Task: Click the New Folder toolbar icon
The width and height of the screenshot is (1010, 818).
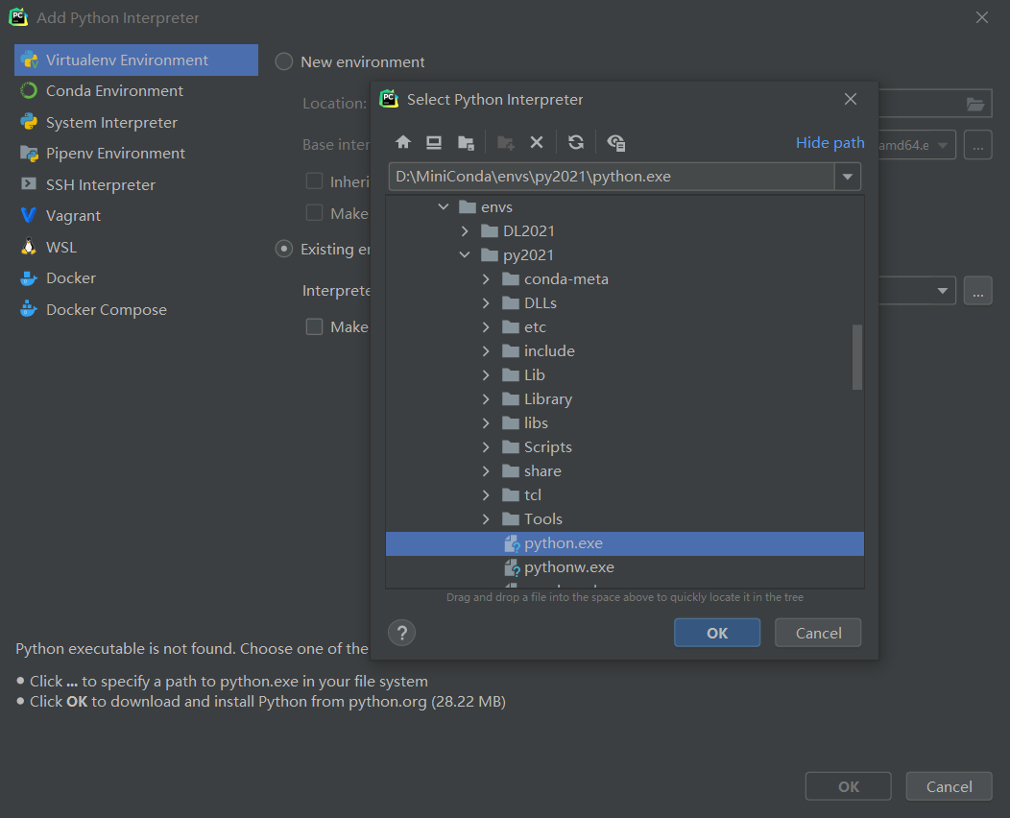Action: pos(506,142)
